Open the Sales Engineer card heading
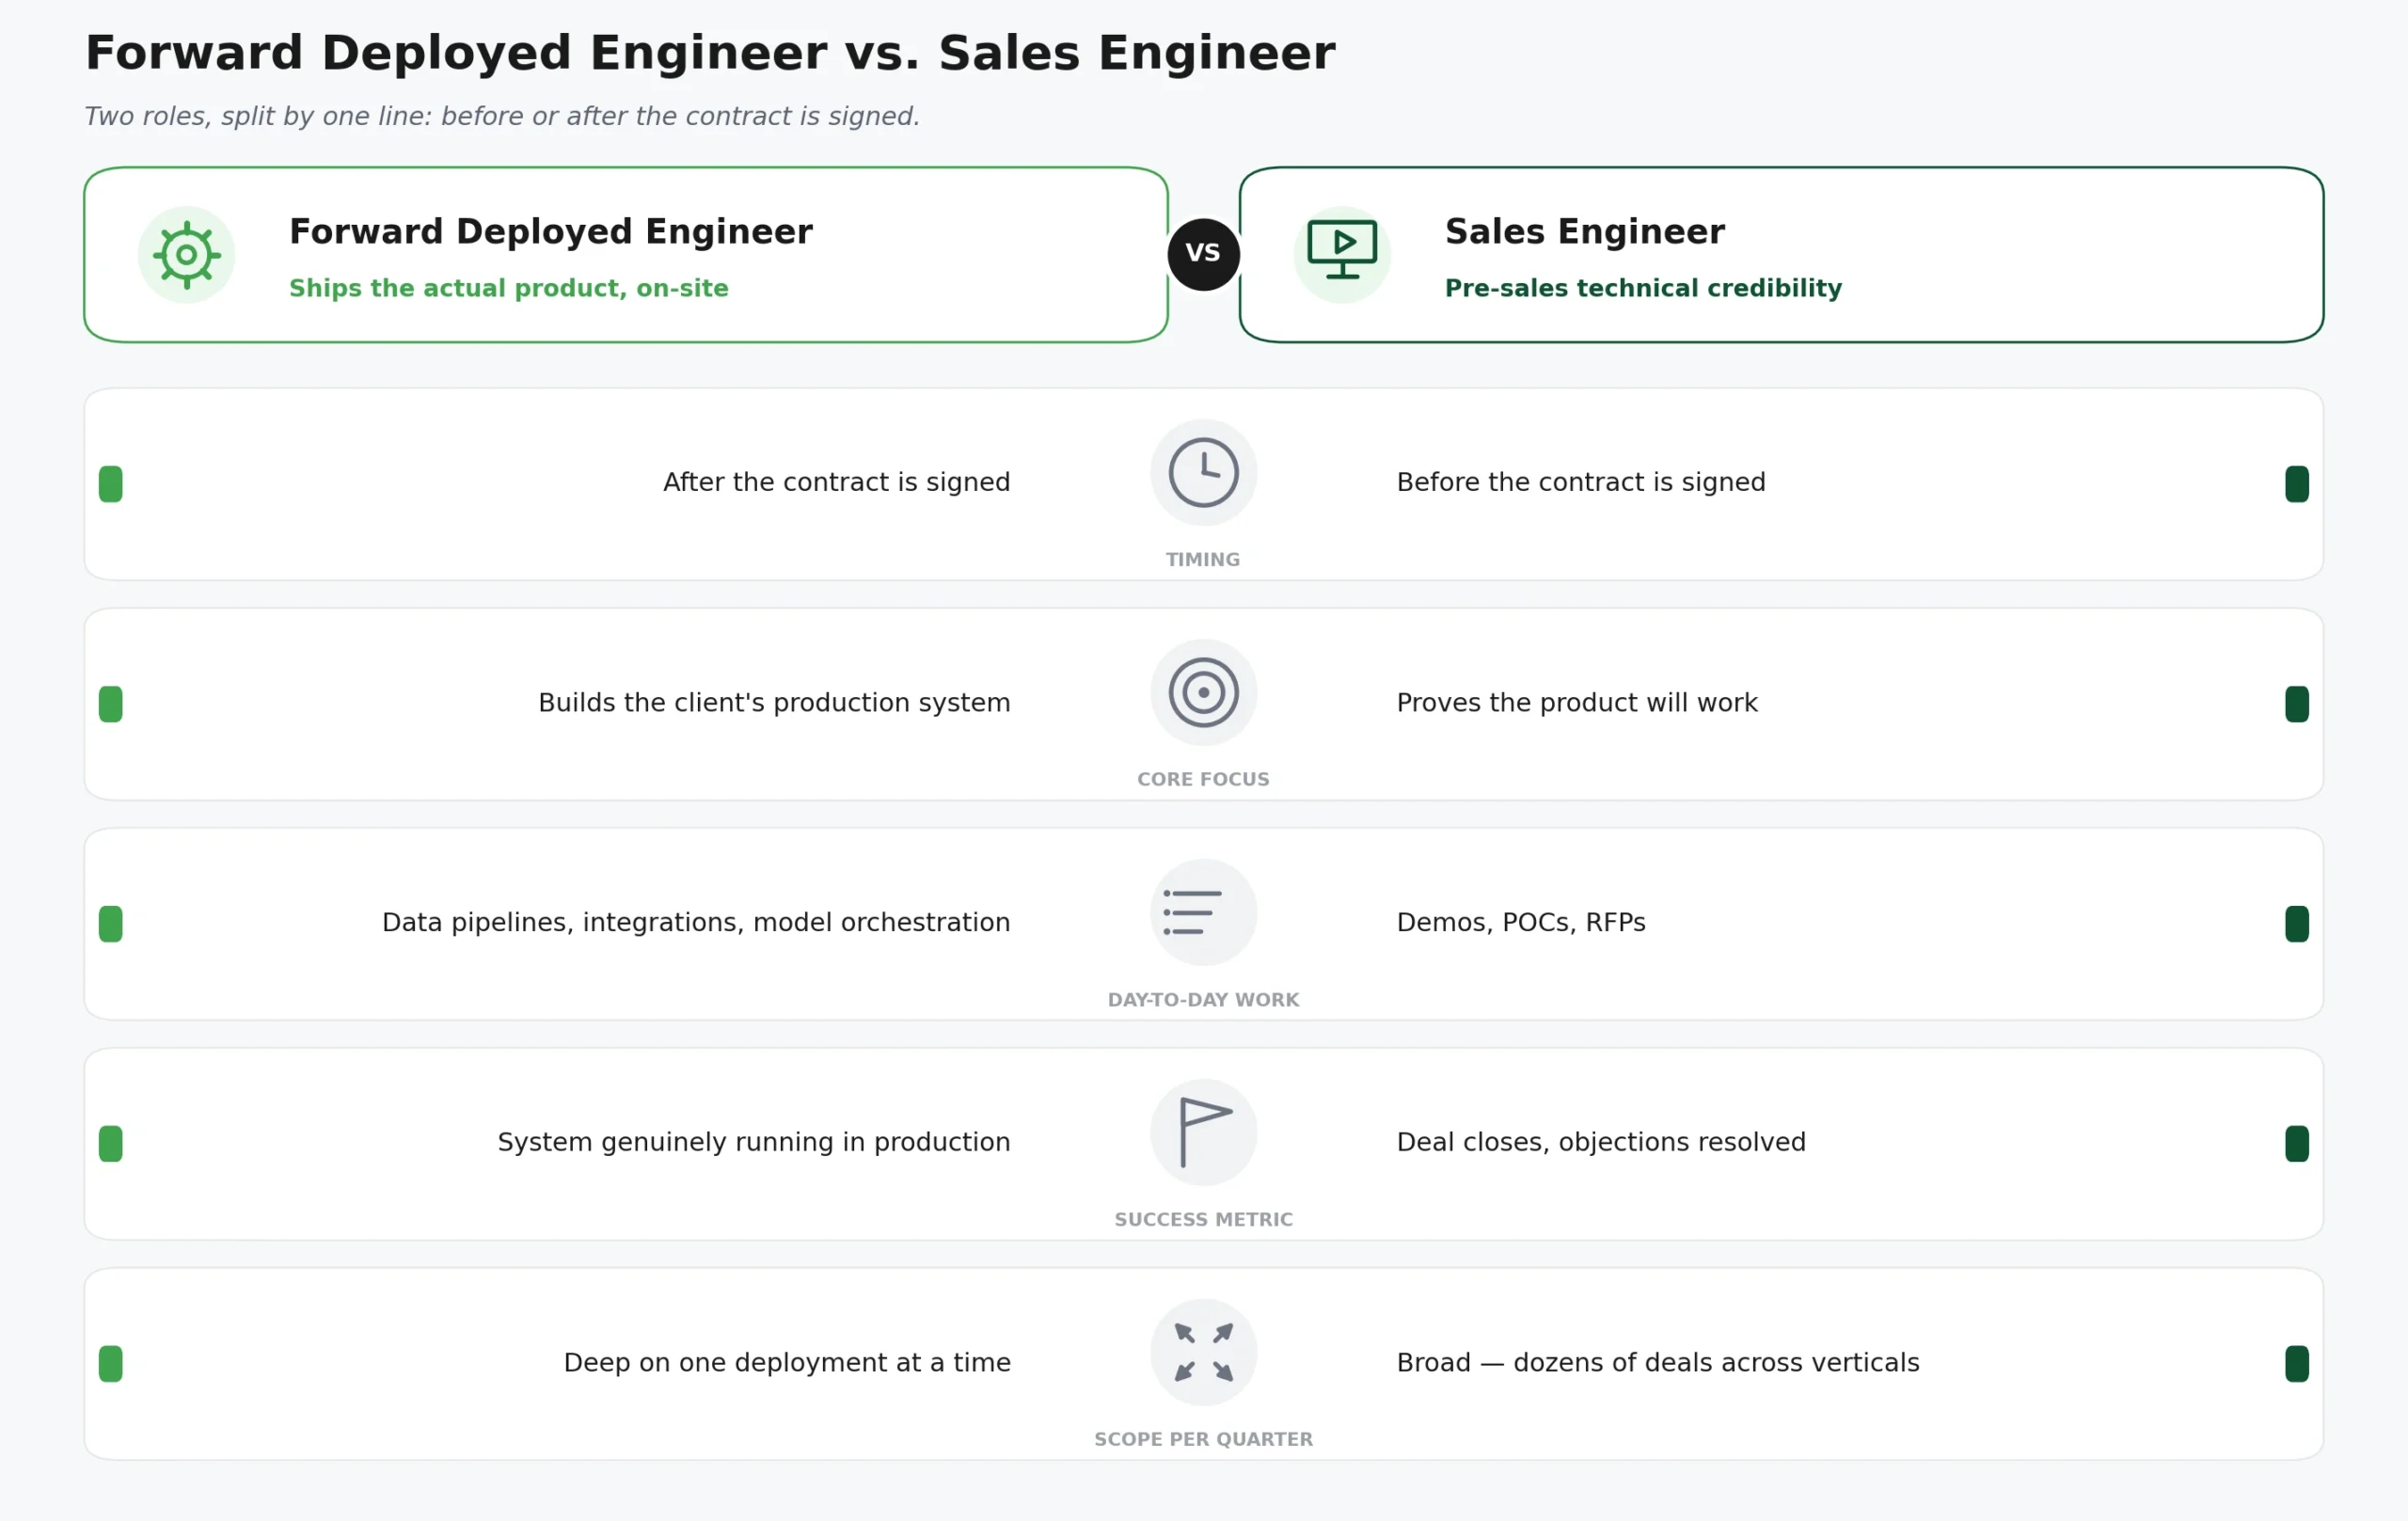The height and width of the screenshot is (1521, 2408). point(1584,232)
